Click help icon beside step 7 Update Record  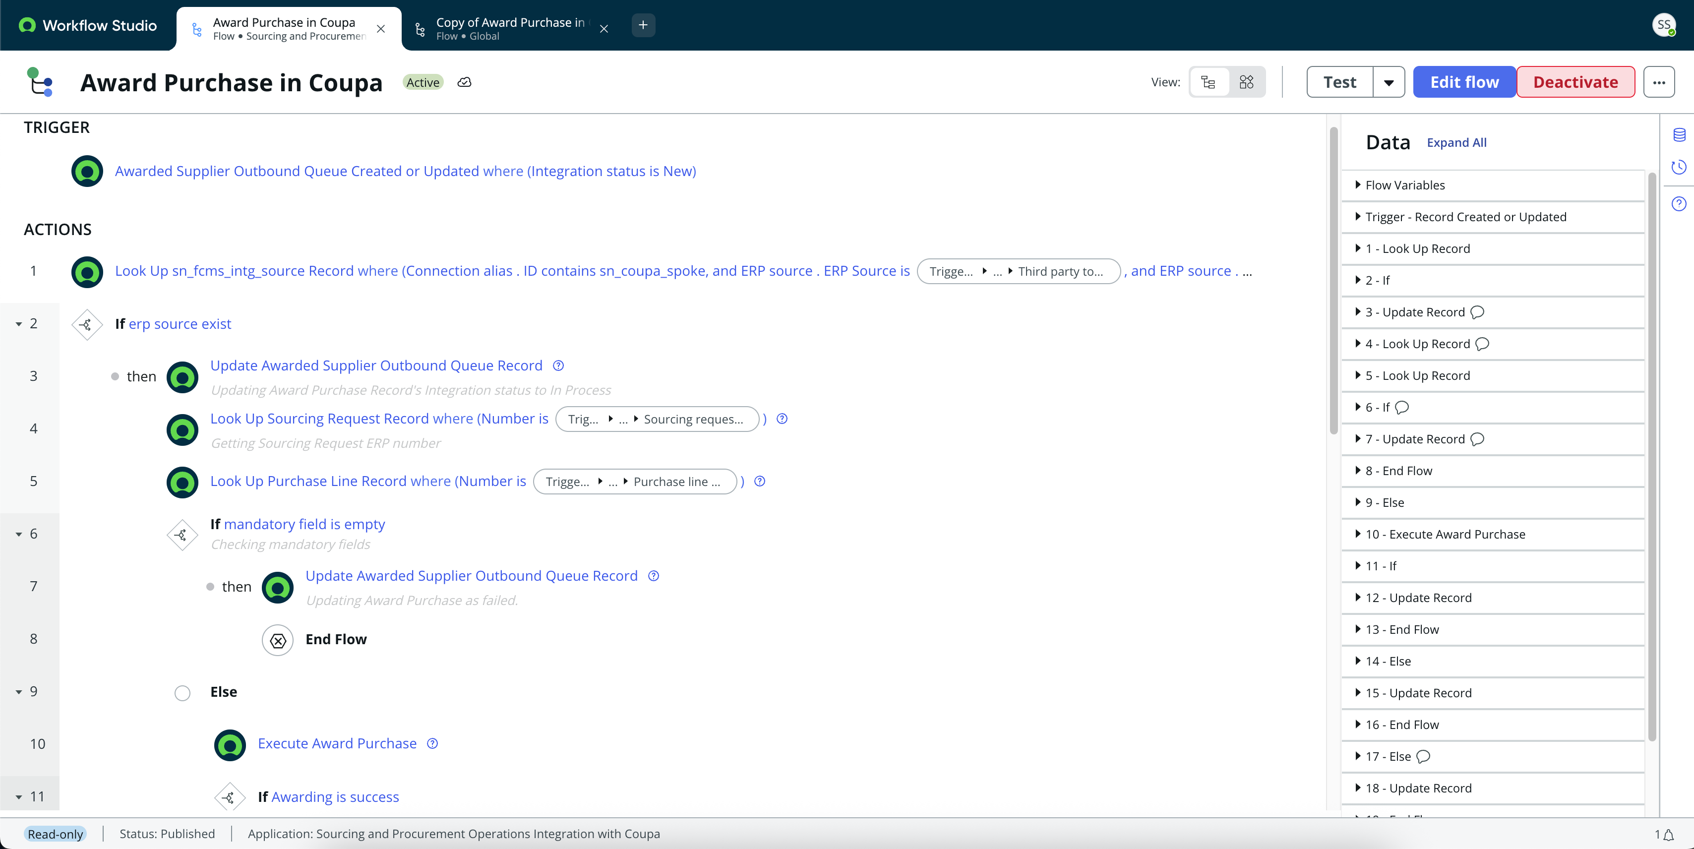coord(654,576)
